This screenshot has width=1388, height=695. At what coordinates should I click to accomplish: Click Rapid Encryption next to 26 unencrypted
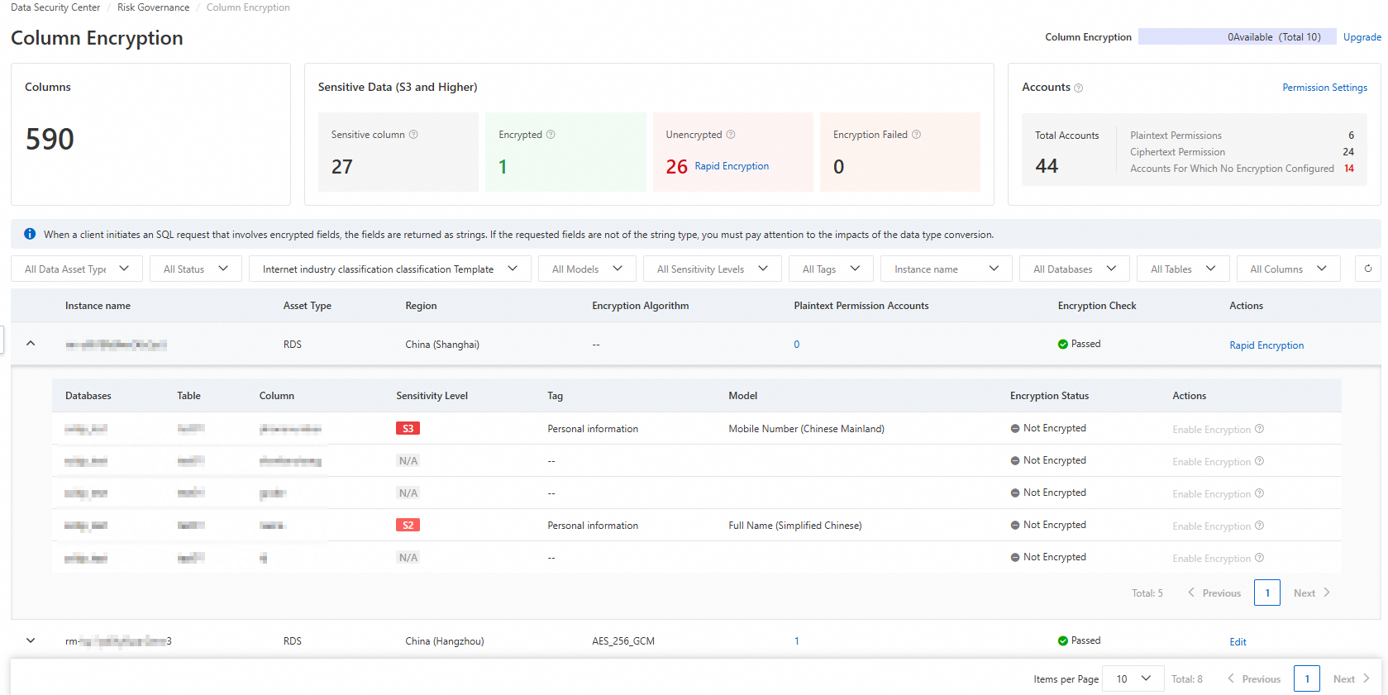[x=732, y=166]
